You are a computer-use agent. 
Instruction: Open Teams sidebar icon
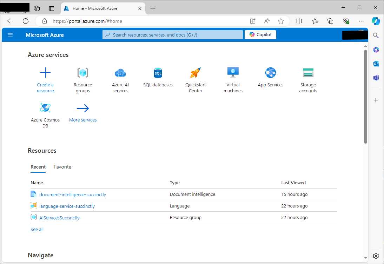[x=376, y=78]
